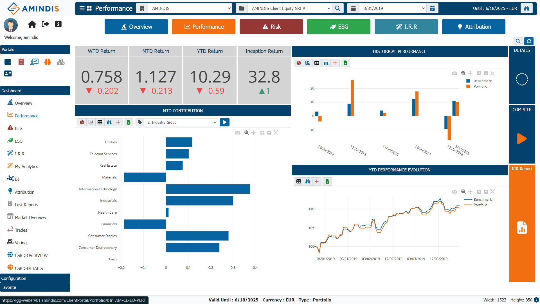The image size is (540, 304).
Task: Open the brain icon portal
Action: click(x=48, y=62)
